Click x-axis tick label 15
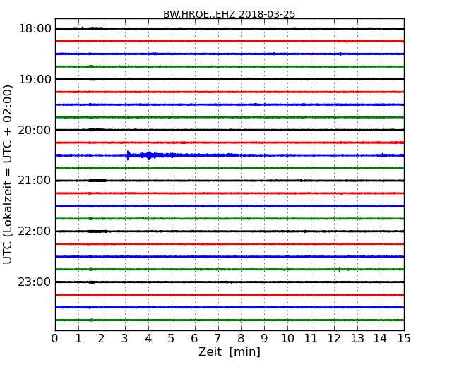The width and height of the screenshot is (459, 367). tap(404, 339)
